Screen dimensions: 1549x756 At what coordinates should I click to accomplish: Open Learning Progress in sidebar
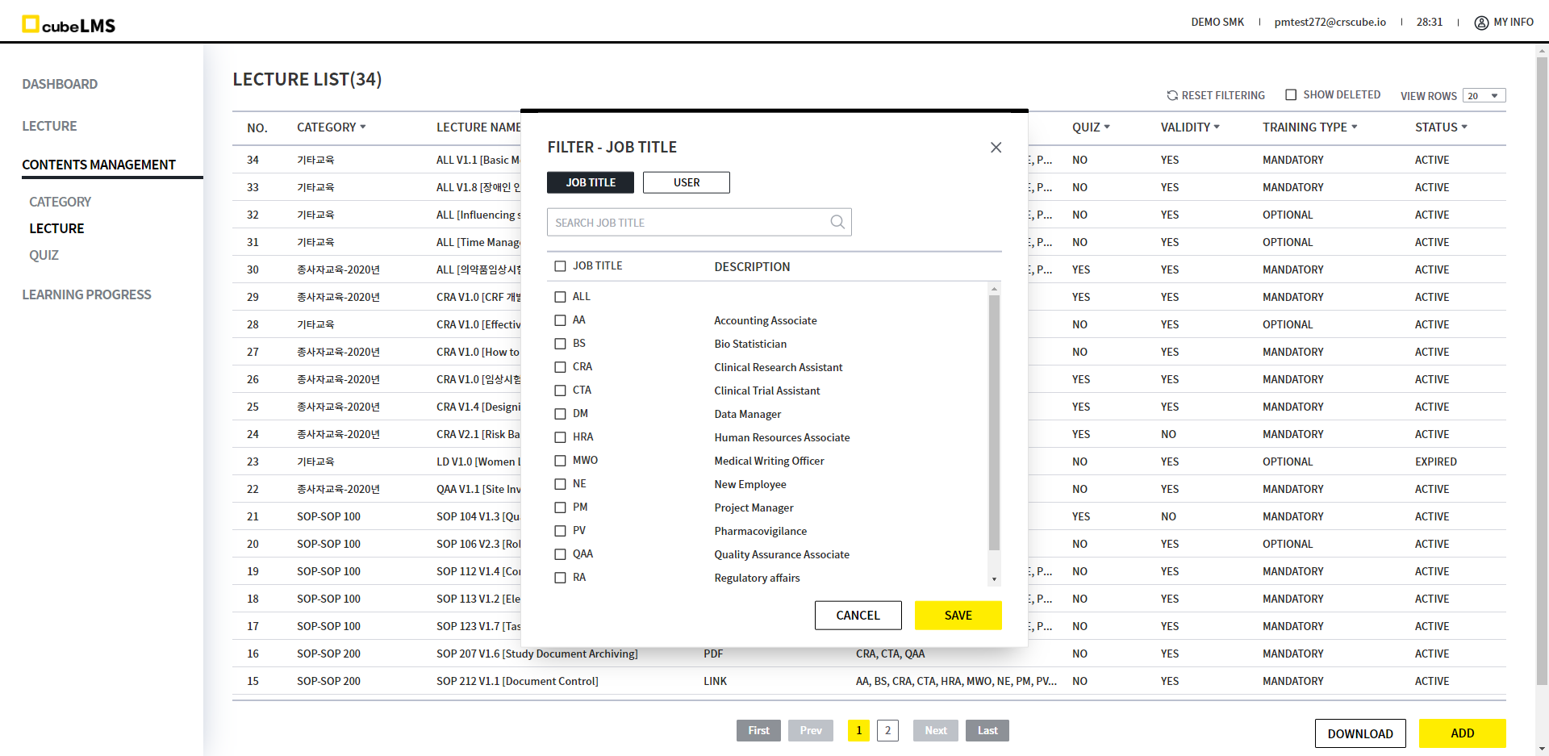(x=86, y=294)
